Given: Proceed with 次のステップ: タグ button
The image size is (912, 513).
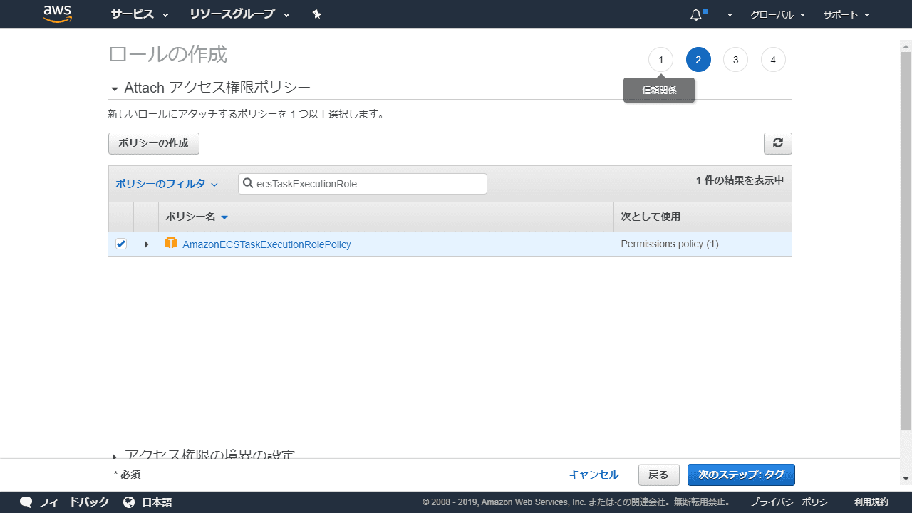Looking at the screenshot, I should pyautogui.click(x=741, y=475).
